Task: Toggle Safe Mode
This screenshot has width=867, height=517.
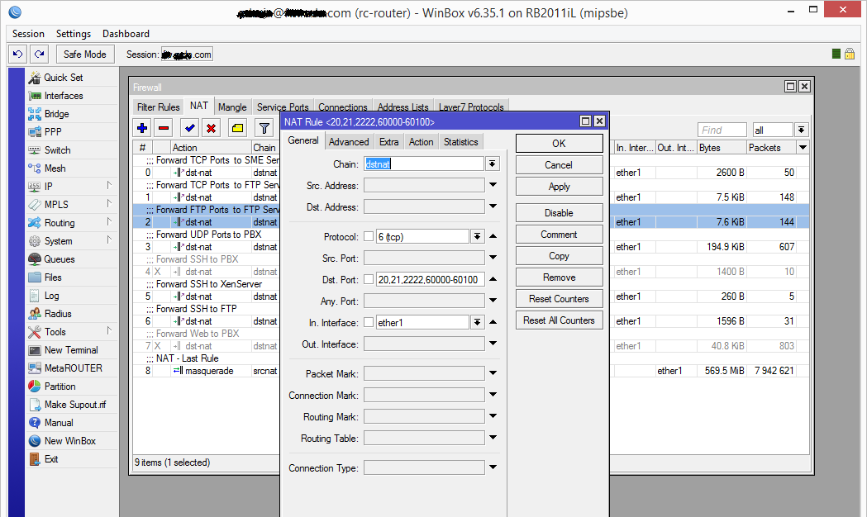Action: pyautogui.click(x=84, y=55)
